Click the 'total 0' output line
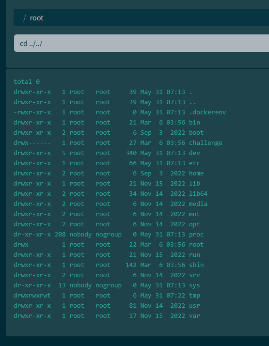 pos(27,82)
